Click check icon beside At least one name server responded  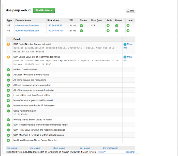coord(8,85)
